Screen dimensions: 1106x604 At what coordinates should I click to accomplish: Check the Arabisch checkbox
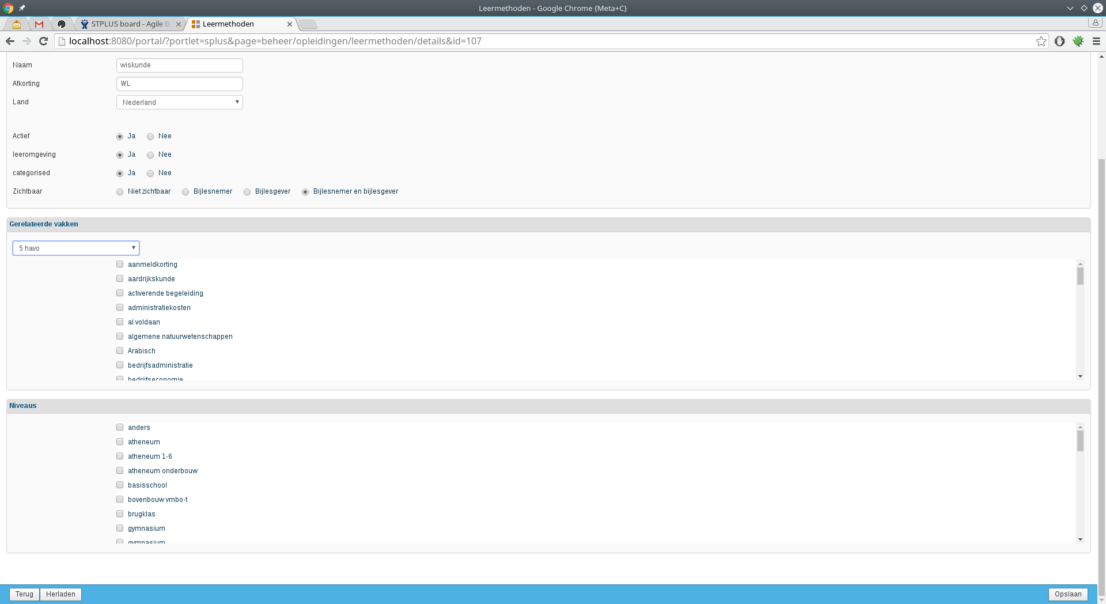coord(120,350)
